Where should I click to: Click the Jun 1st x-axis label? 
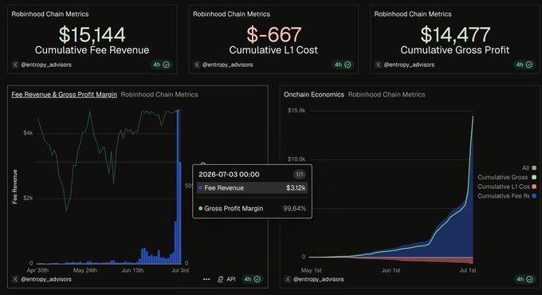pos(391,270)
